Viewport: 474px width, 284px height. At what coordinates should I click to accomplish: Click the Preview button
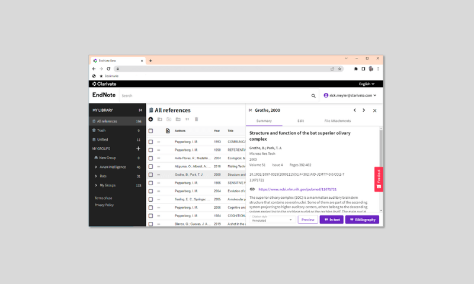pos(308,220)
